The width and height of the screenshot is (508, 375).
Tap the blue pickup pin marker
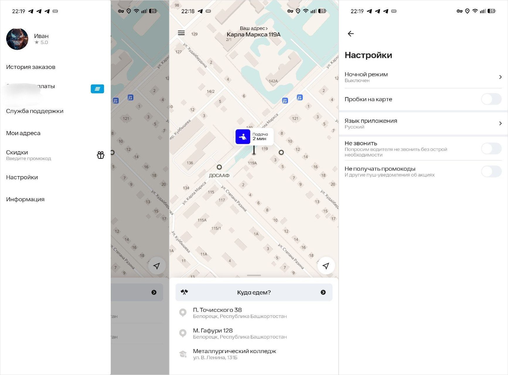243,137
